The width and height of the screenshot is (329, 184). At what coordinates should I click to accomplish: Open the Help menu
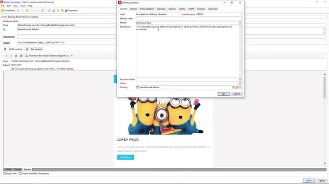(x=30, y=6)
